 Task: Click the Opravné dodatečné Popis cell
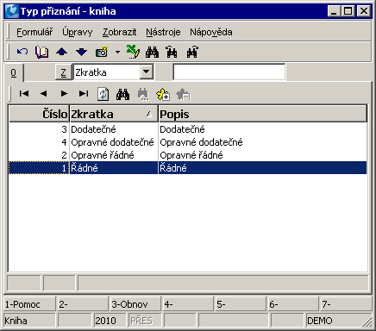pos(263,142)
